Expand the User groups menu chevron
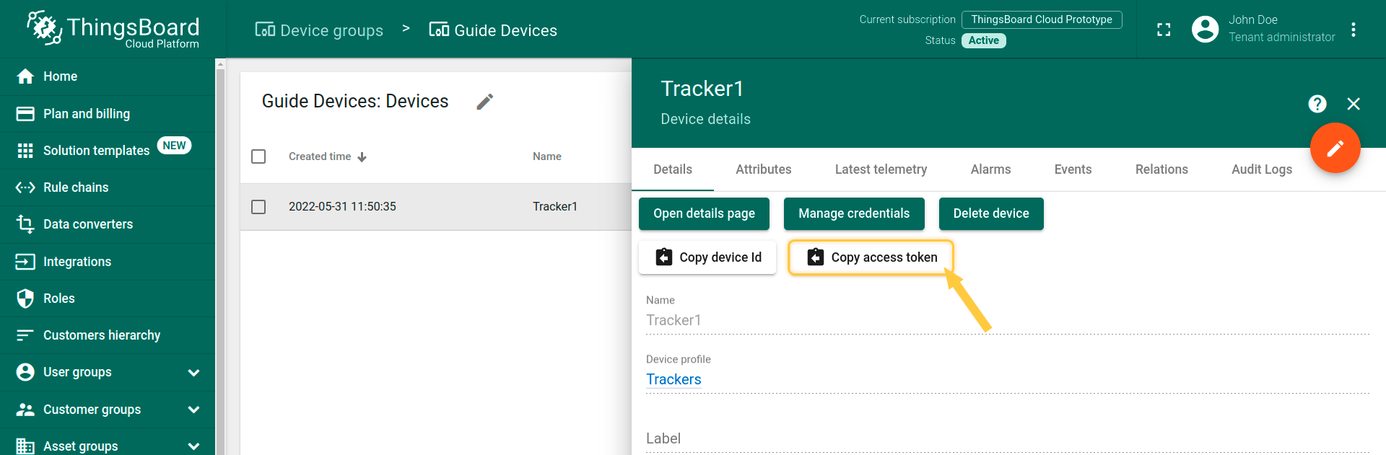The image size is (1386, 455). [x=193, y=373]
